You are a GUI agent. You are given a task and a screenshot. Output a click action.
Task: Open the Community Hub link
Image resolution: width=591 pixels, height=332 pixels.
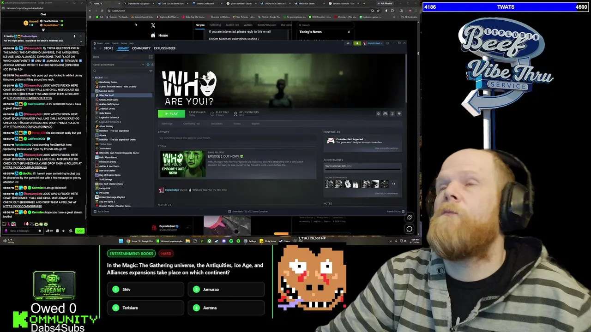click(191, 124)
